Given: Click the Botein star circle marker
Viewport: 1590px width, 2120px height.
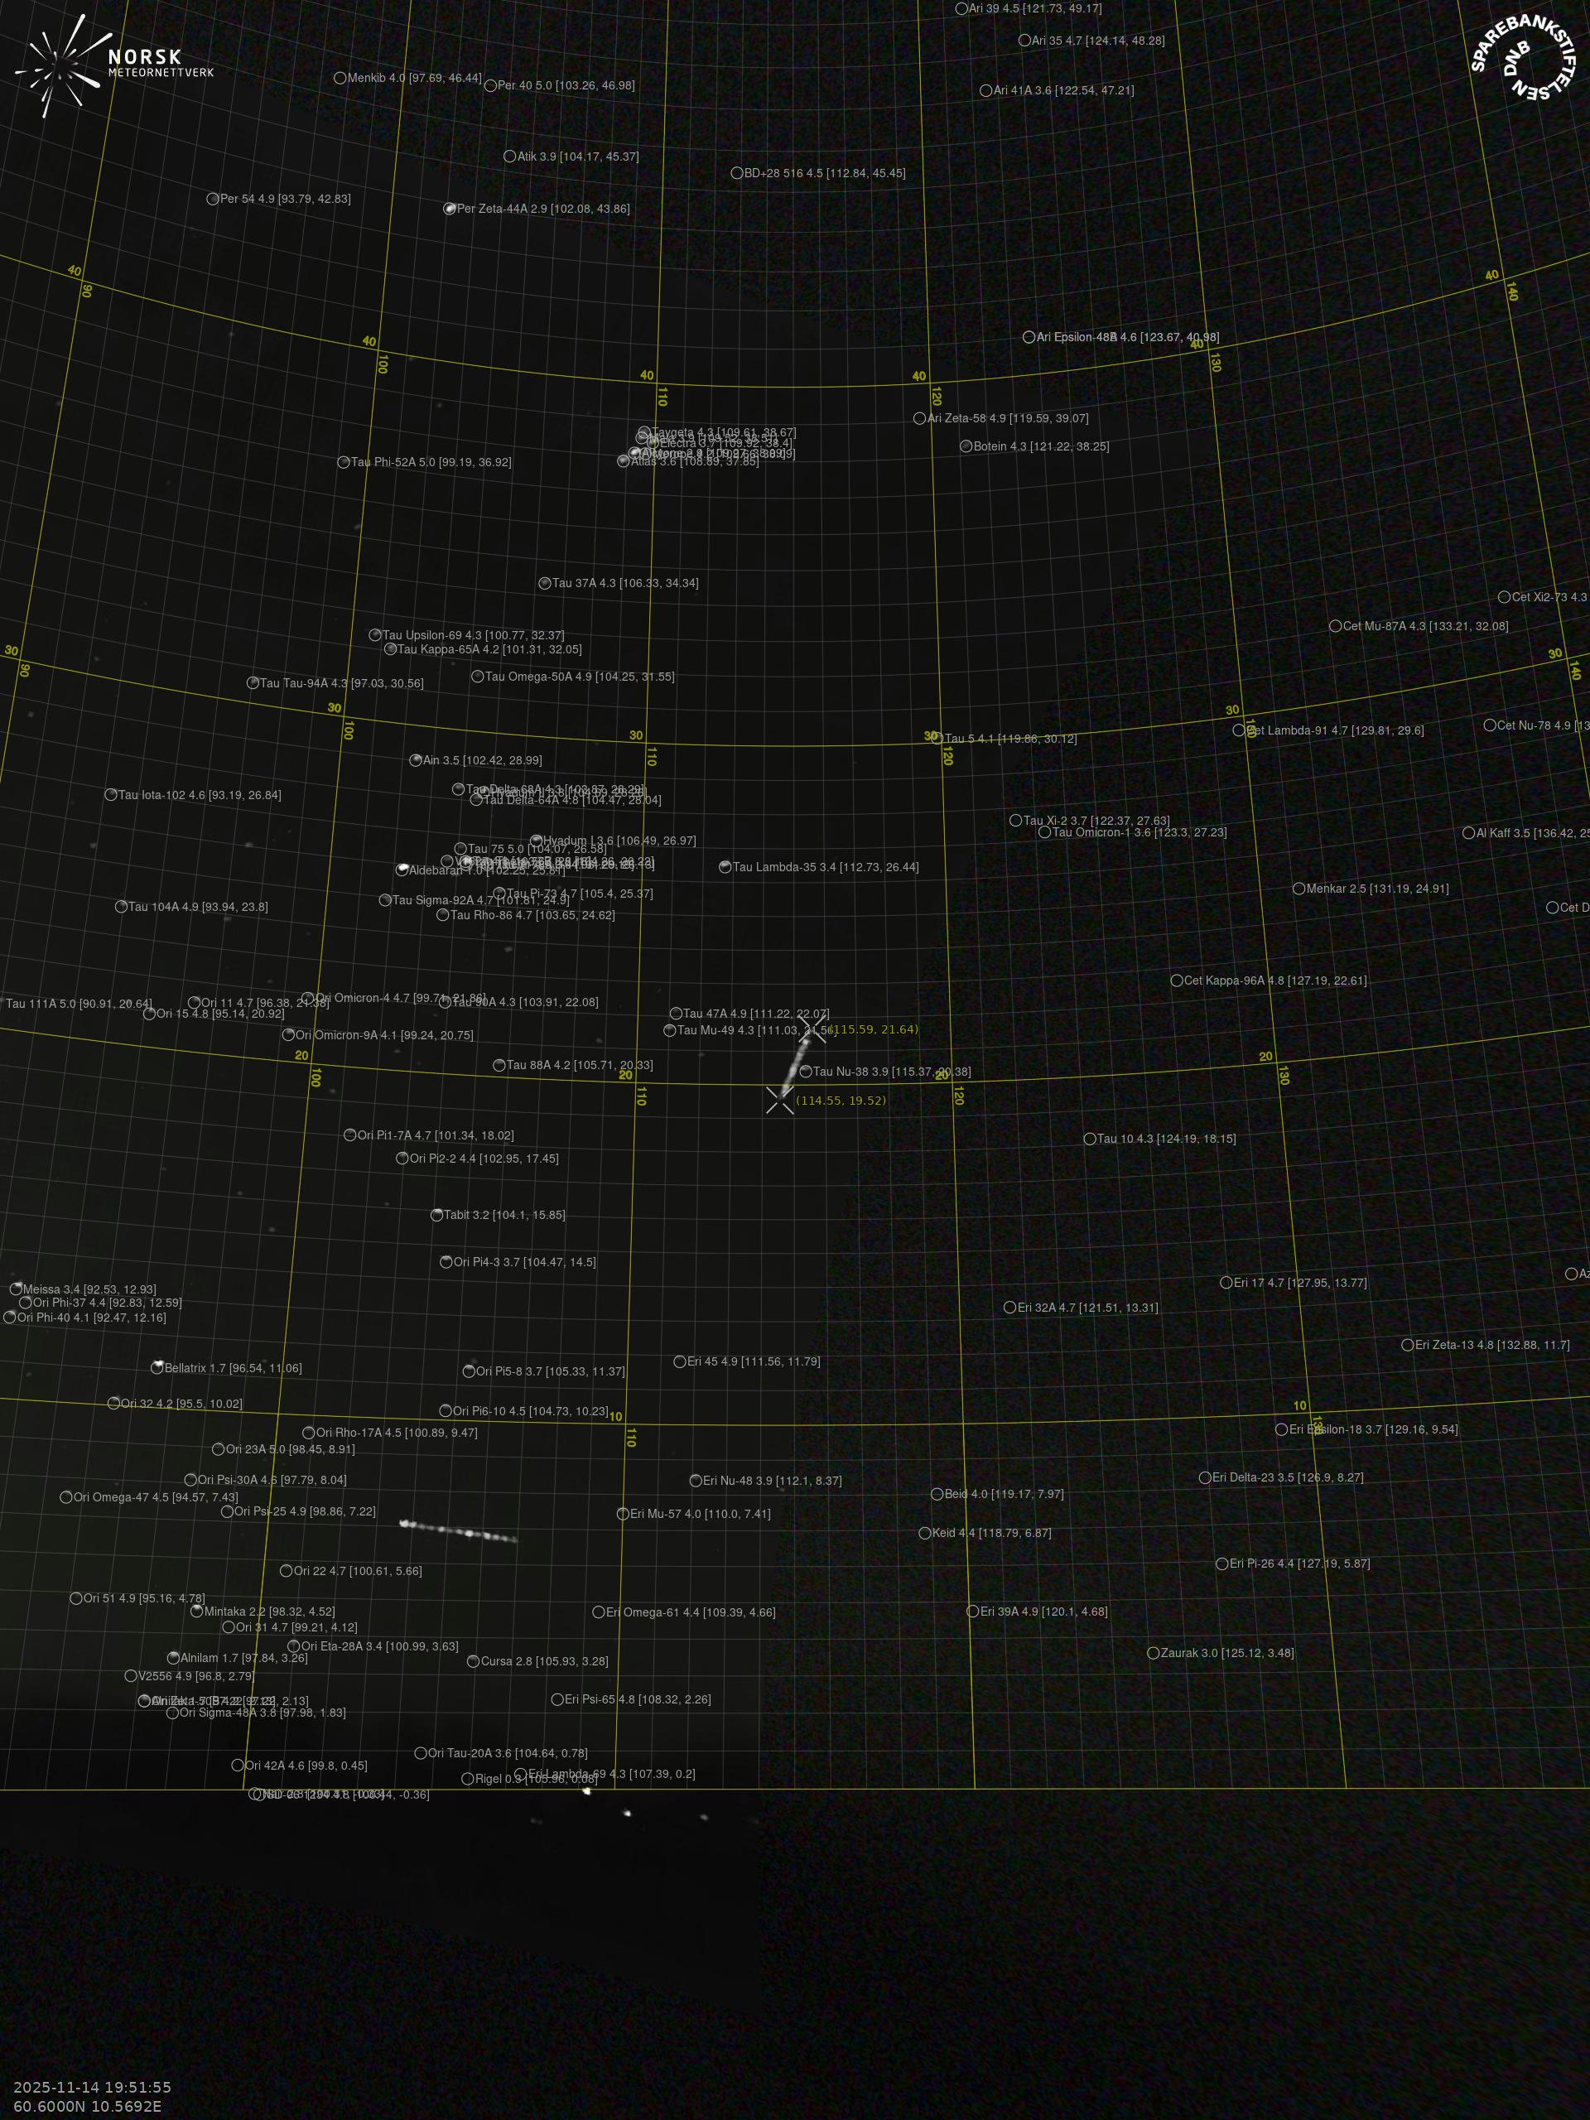Looking at the screenshot, I should click(966, 446).
